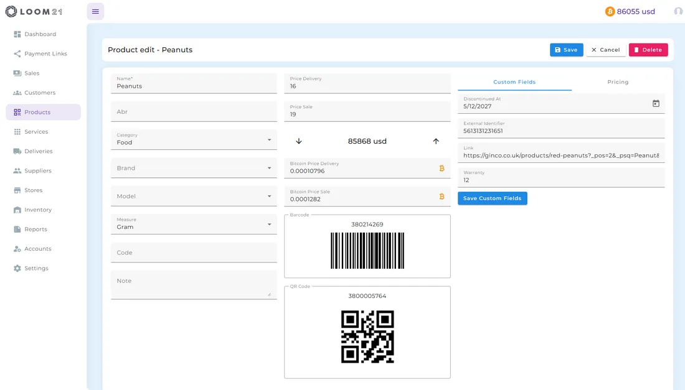The height and width of the screenshot is (390, 685).
Task: Click the Product edit - Peanuts heading
Action: click(150, 50)
